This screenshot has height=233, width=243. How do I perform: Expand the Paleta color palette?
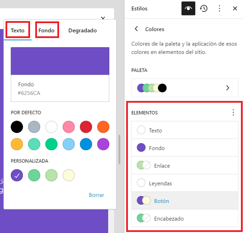[185, 88]
